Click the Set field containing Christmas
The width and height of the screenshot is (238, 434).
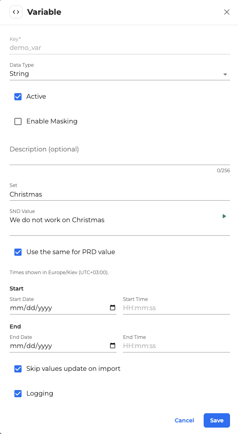120,194
